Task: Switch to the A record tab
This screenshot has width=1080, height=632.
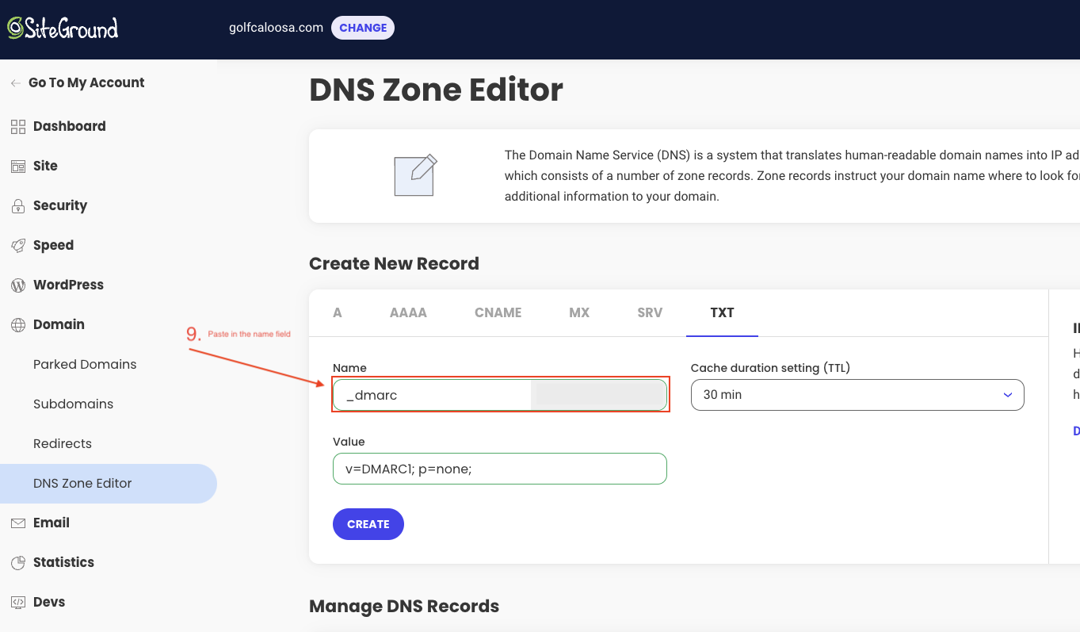Action: (337, 312)
